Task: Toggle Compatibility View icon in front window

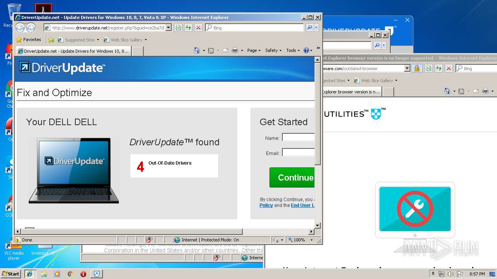Action: click(x=178, y=28)
